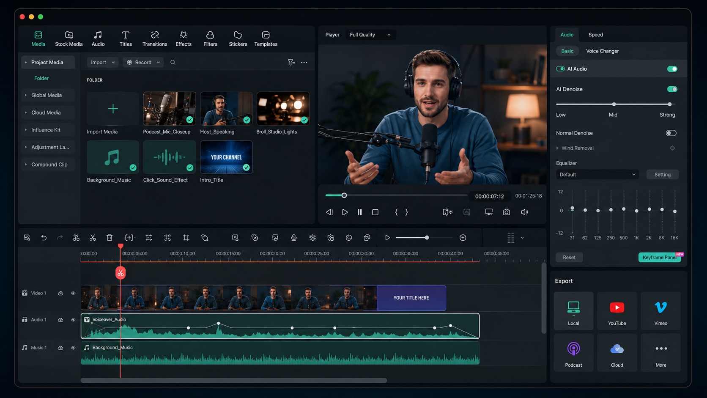The image size is (707, 398).
Task: Open the Import dropdown
Action: click(x=103, y=62)
